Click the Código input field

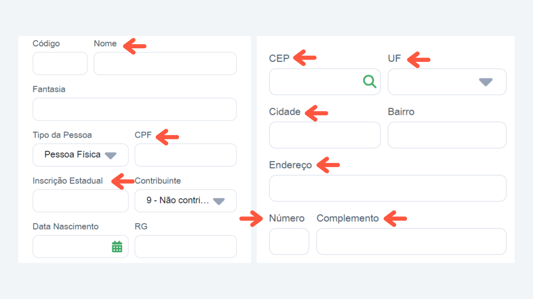click(60, 63)
